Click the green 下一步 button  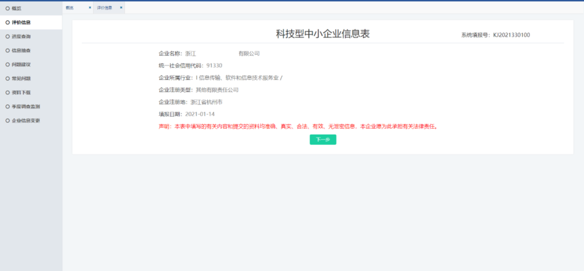[323, 140]
